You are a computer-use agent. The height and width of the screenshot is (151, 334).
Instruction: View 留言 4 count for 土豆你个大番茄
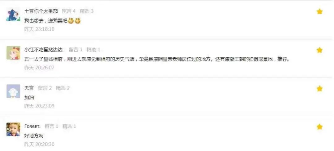[69, 11]
